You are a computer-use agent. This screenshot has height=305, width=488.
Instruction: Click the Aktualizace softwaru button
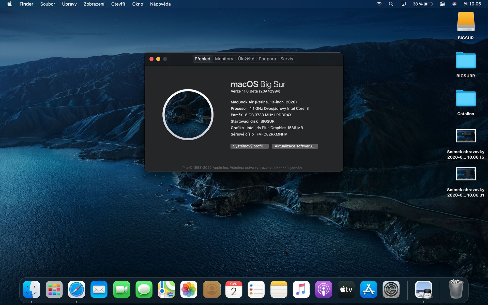[295, 146]
